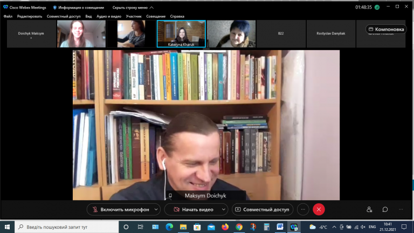
Task: Open more options ellipsis in control bar
Action: tap(303, 209)
